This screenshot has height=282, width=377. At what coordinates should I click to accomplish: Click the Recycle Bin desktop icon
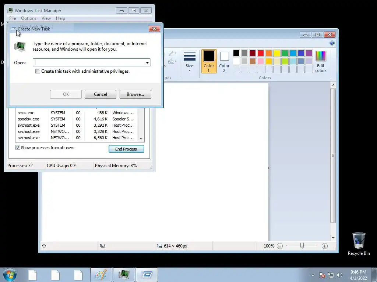pyautogui.click(x=359, y=244)
